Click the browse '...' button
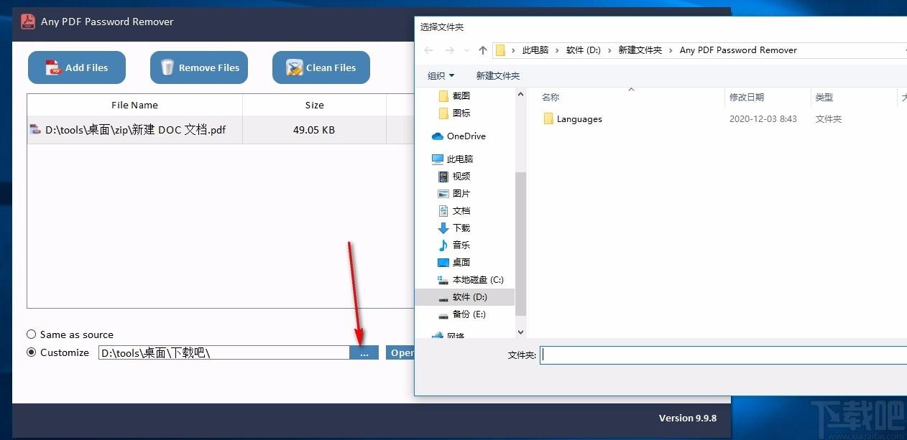The width and height of the screenshot is (907, 440). pos(364,352)
